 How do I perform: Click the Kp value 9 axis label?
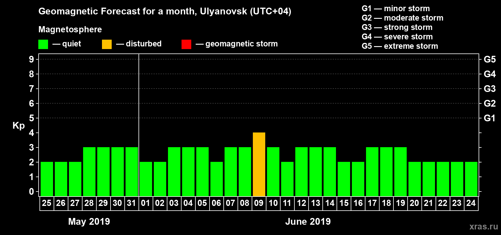coord(32,59)
